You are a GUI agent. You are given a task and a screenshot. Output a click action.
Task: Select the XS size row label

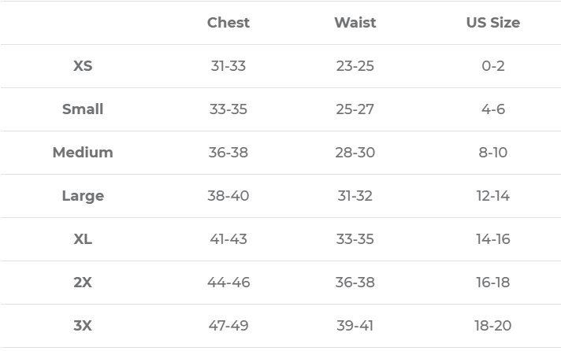click(x=83, y=66)
